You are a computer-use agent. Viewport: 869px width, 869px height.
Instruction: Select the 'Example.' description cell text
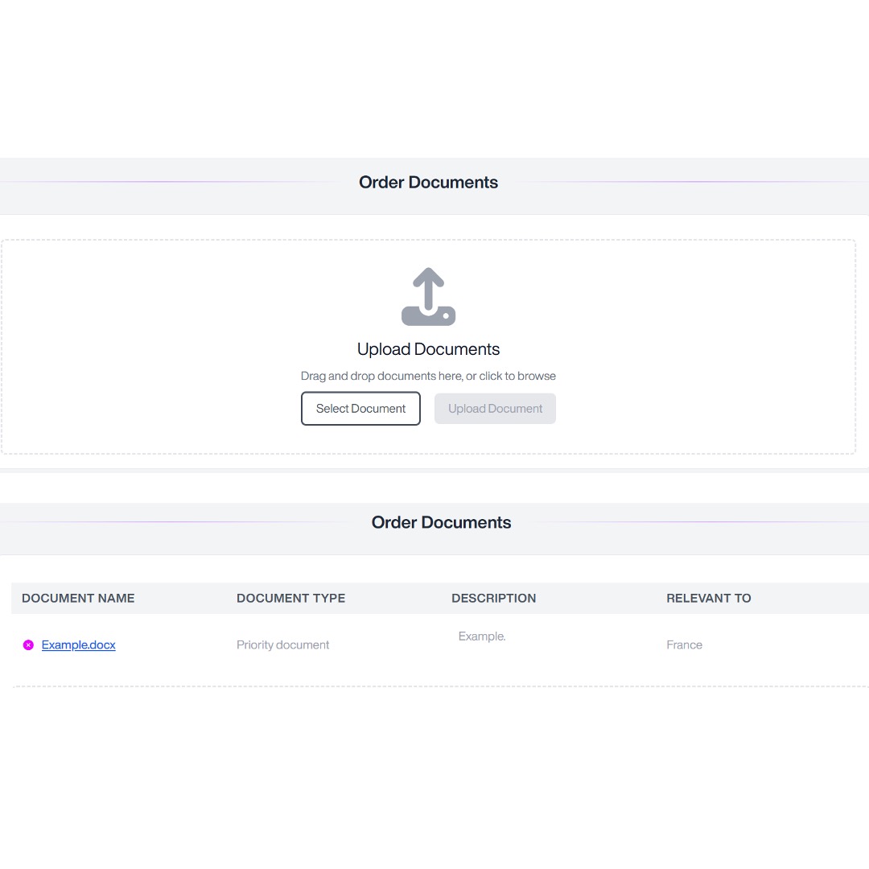[x=481, y=636]
